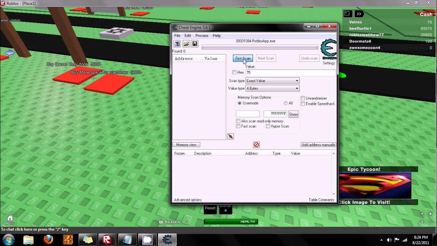Launch Firefox from the taskbar
437x246 pixels.
[x=48, y=240]
